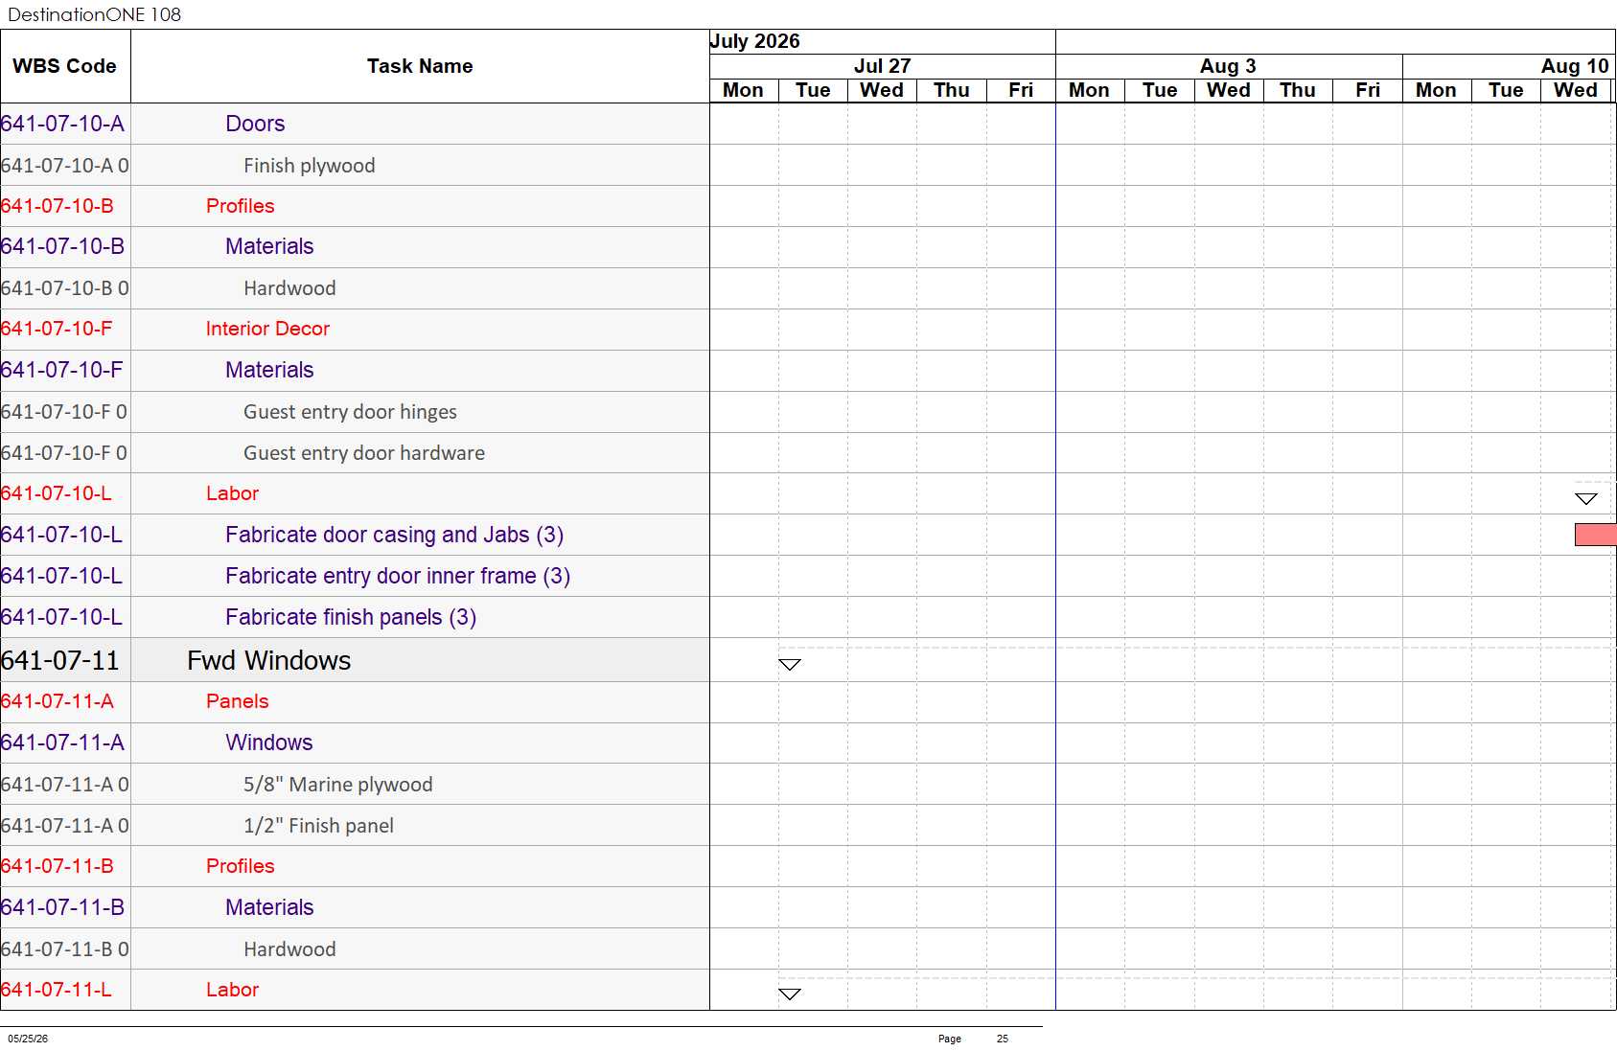Viewport: 1617px width, 1051px height.
Task: Select the 641-07-10-L Labor row name
Action: point(232,493)
